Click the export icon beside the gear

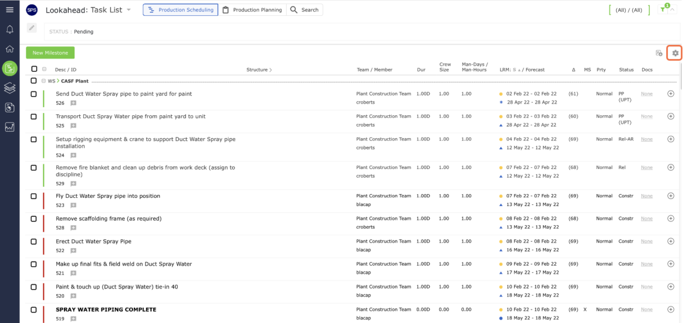659,53
